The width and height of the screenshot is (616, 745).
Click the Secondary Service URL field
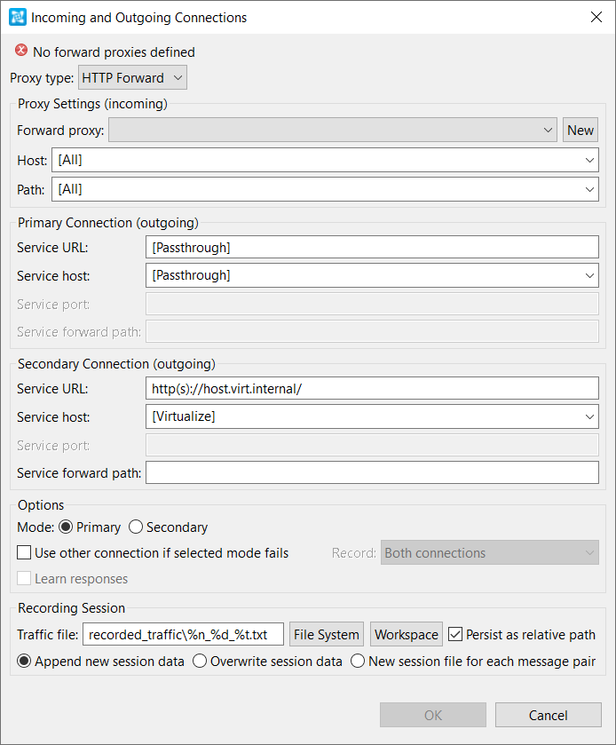tap(372, 389)
